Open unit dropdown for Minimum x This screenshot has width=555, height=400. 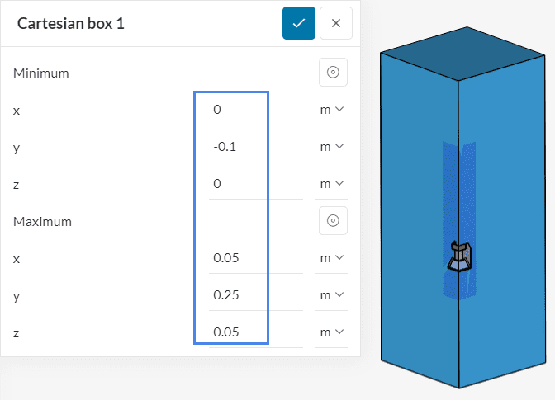coord(331,110)
